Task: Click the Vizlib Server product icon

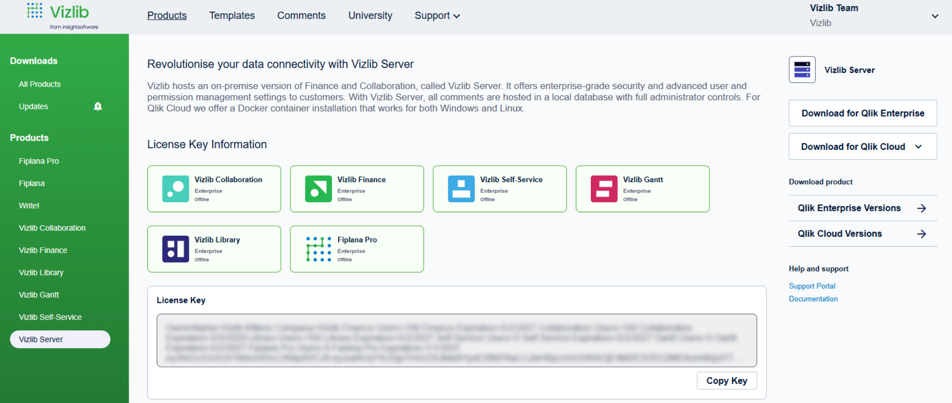Action: (x=802, y=70)
